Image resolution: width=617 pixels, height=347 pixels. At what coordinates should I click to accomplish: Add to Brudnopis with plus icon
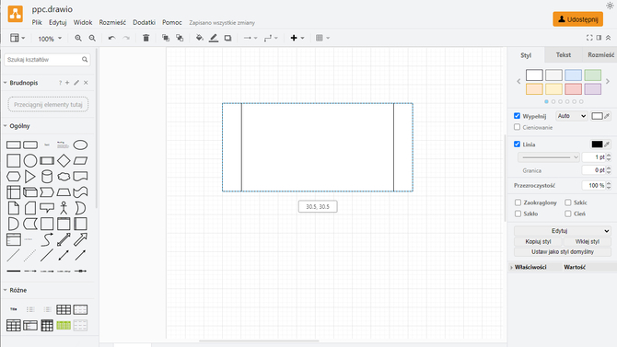pyautogui.click(x=67, y=83)
